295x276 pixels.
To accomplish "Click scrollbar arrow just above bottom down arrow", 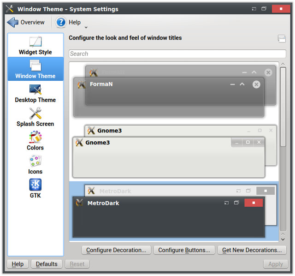I will coord(283,234).
